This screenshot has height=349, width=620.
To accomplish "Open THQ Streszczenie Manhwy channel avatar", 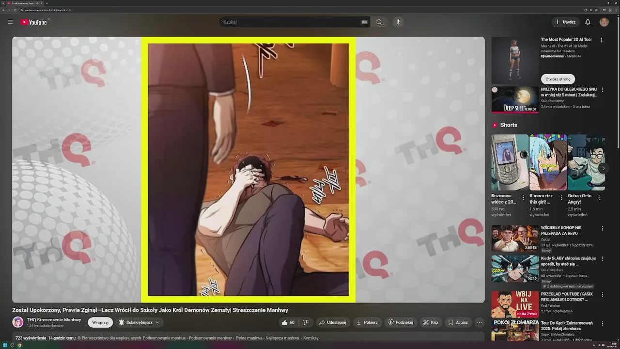I will coord(18,322).
